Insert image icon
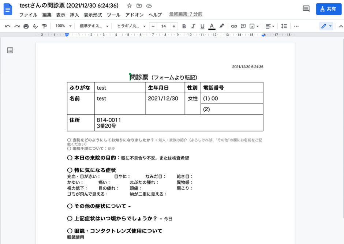This screenshot has width=344, height=244. tap(252, 26)
